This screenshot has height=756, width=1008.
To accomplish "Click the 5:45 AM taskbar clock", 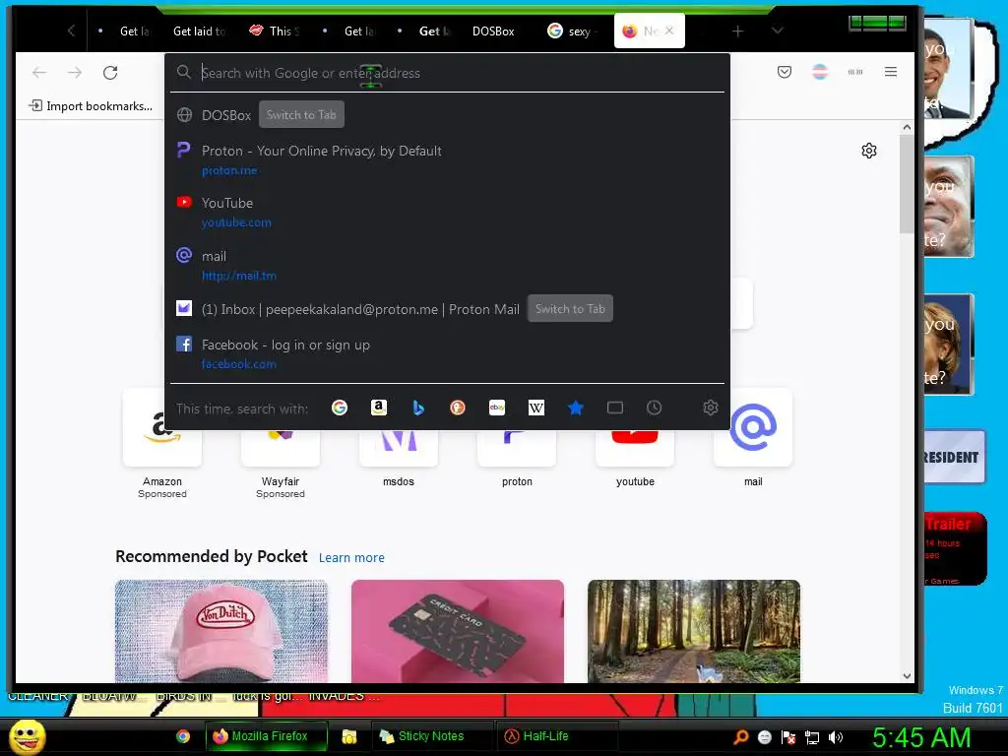I will 920,737.
